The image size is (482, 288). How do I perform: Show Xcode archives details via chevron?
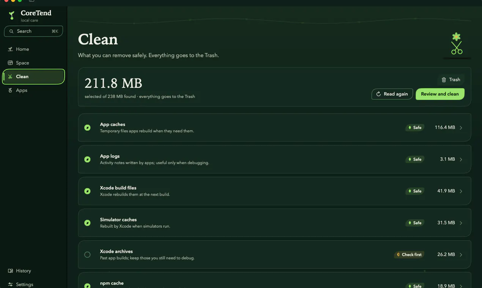click(x=461, y=255)
